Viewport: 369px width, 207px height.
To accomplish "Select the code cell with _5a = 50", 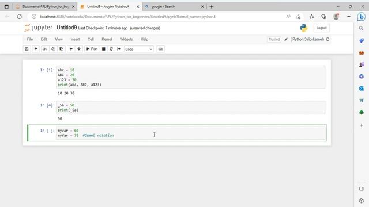I will click(x=191, y=108).
